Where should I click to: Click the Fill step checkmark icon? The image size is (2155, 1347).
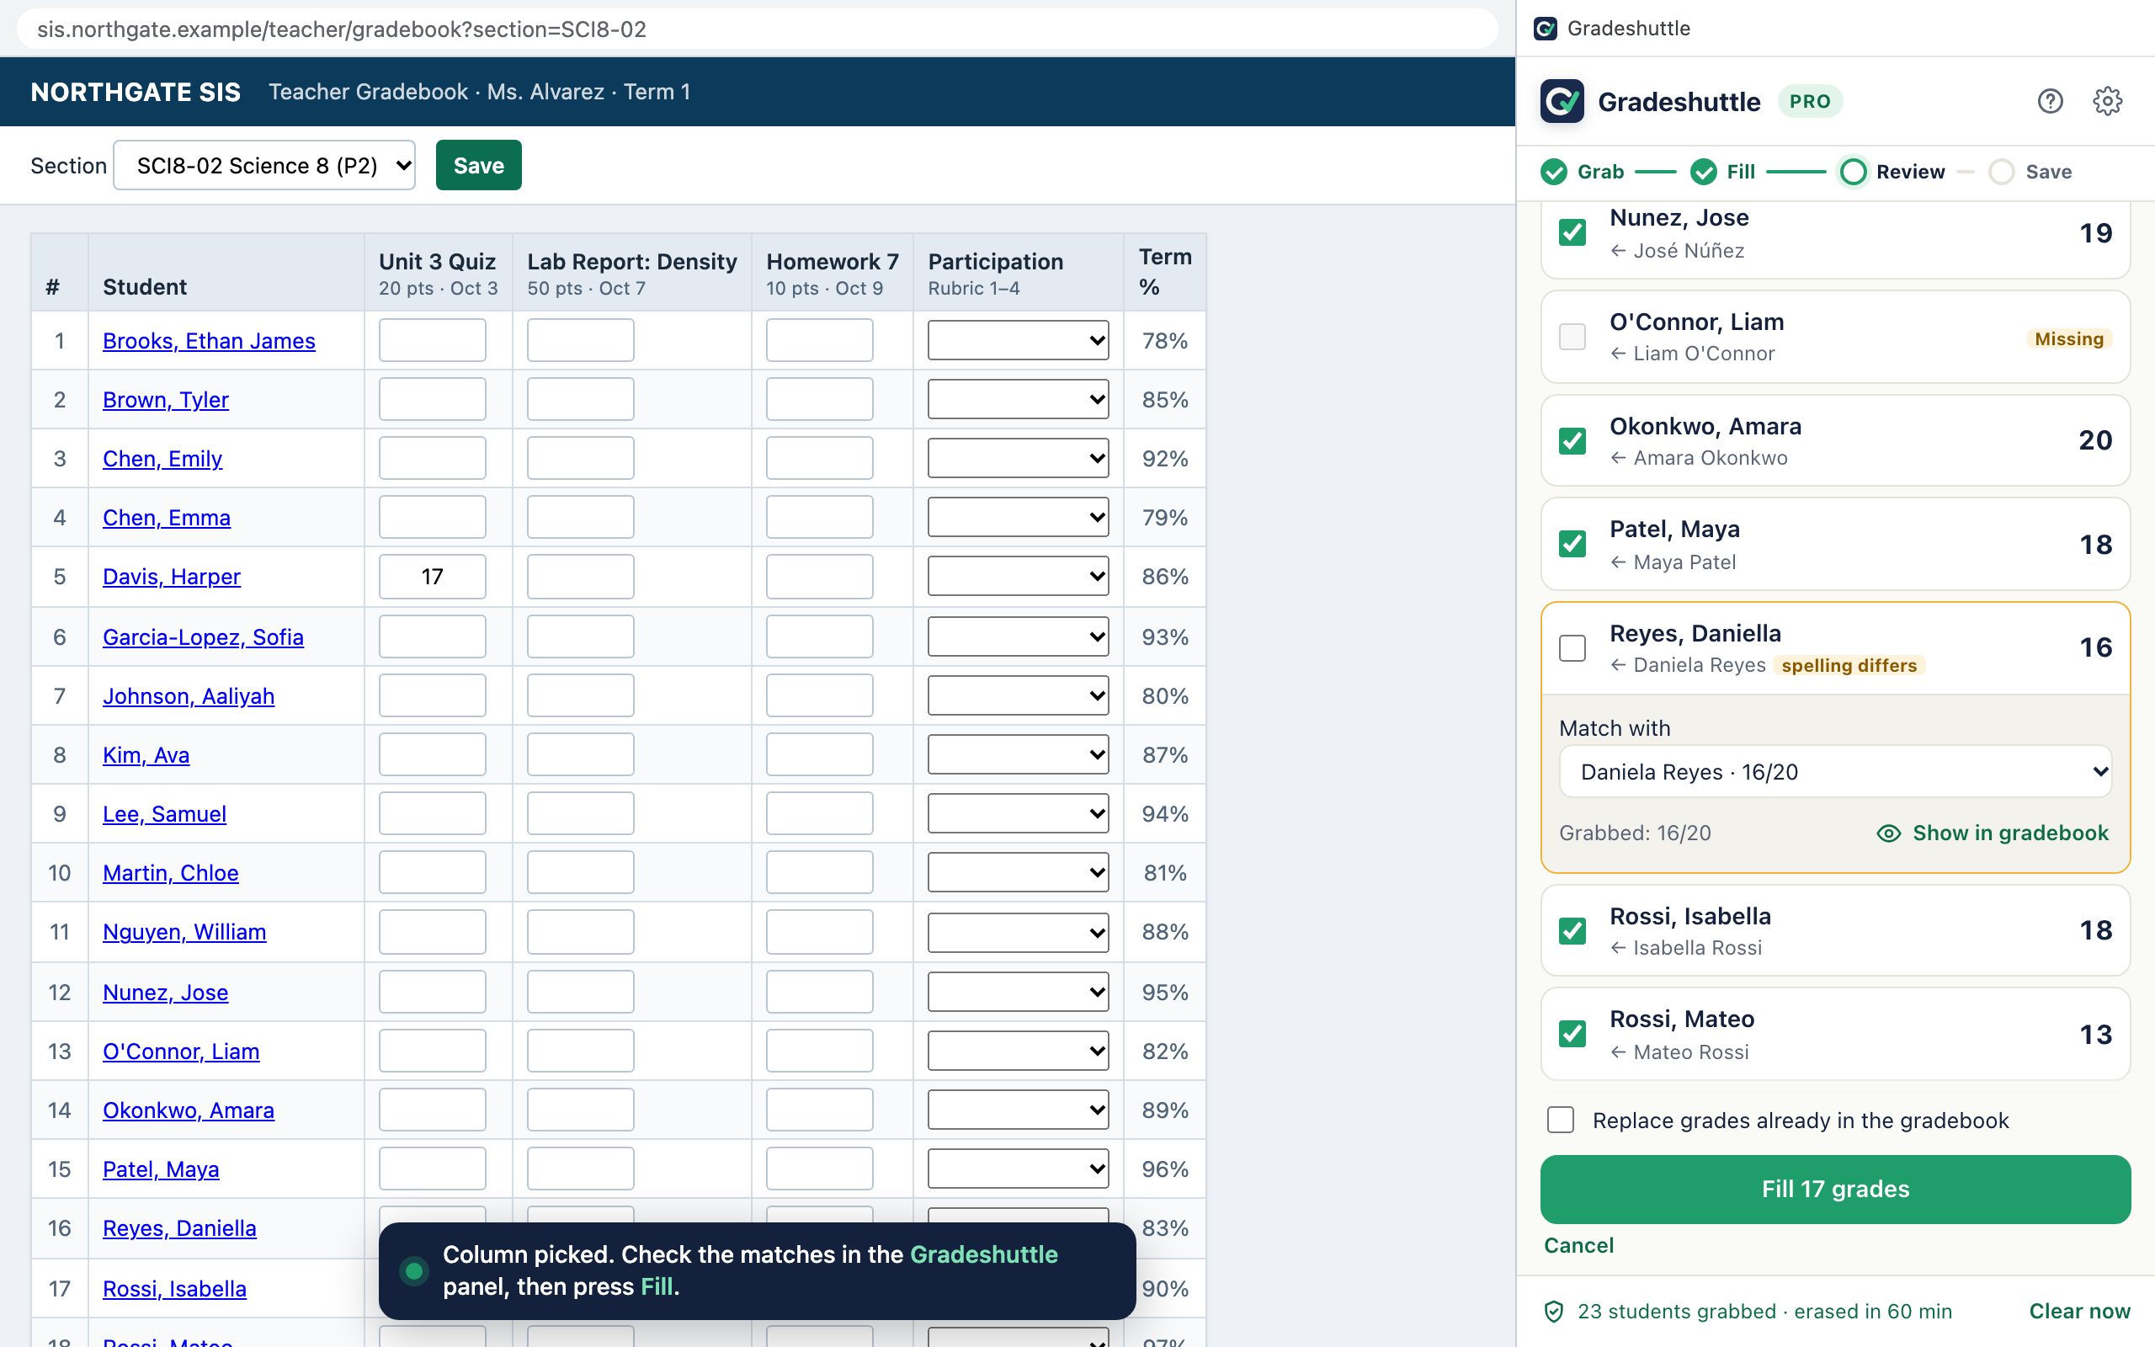[x=1704, y=172]
